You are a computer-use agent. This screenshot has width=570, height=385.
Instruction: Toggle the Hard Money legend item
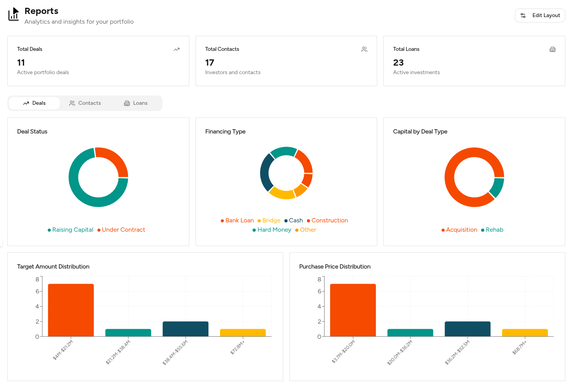(x=274, y=230)
